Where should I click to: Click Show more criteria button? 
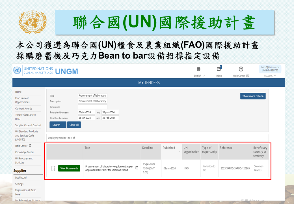point(253,96)
